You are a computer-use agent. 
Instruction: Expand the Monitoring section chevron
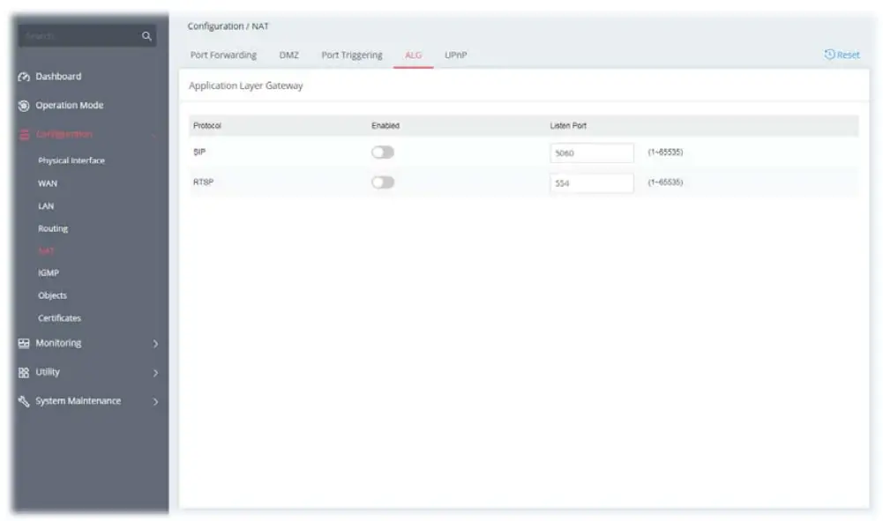coord(157,343)
